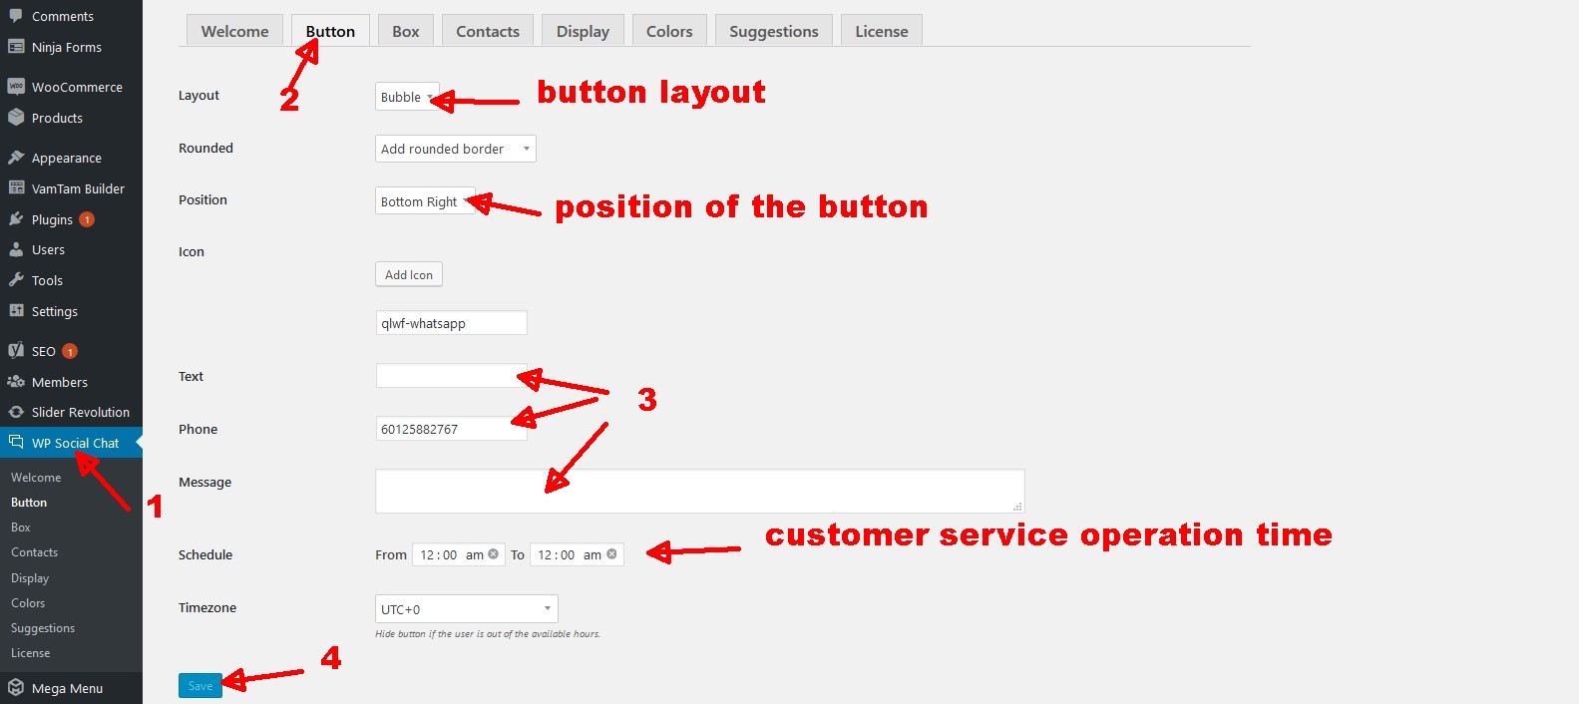Open Box in sidebar submenu
This screenshot has width=1579, height=704.
point(21,528)
